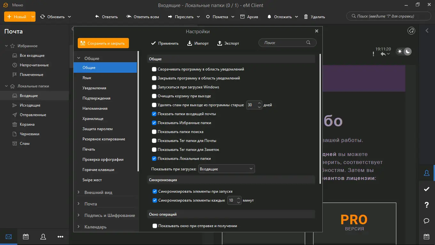Uncheck show incoming mail folders
The height and width of the screenshot is (245, 435).
tap(154, 114)
